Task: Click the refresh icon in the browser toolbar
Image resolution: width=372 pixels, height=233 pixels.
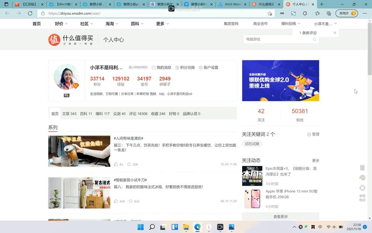Action: 30,13
